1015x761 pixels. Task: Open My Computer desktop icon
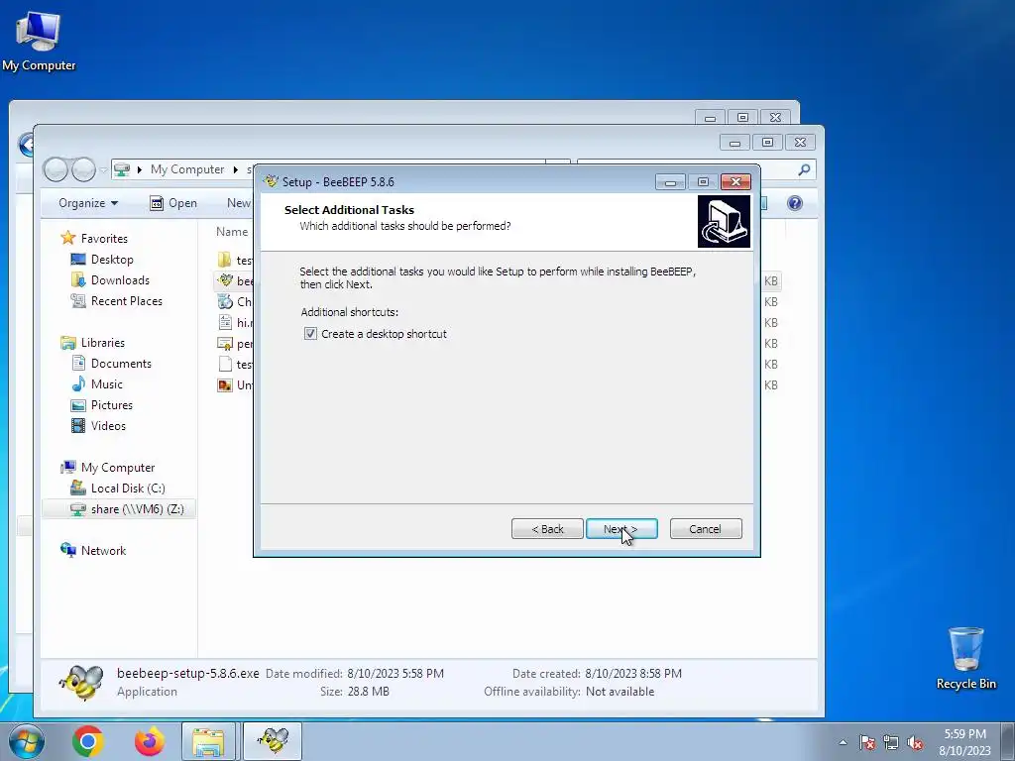(x=39, y=40)
